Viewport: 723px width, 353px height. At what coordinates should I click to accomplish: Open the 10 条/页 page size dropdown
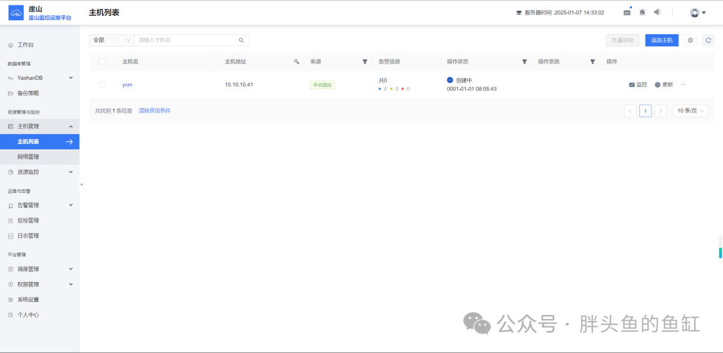[690, 111]
